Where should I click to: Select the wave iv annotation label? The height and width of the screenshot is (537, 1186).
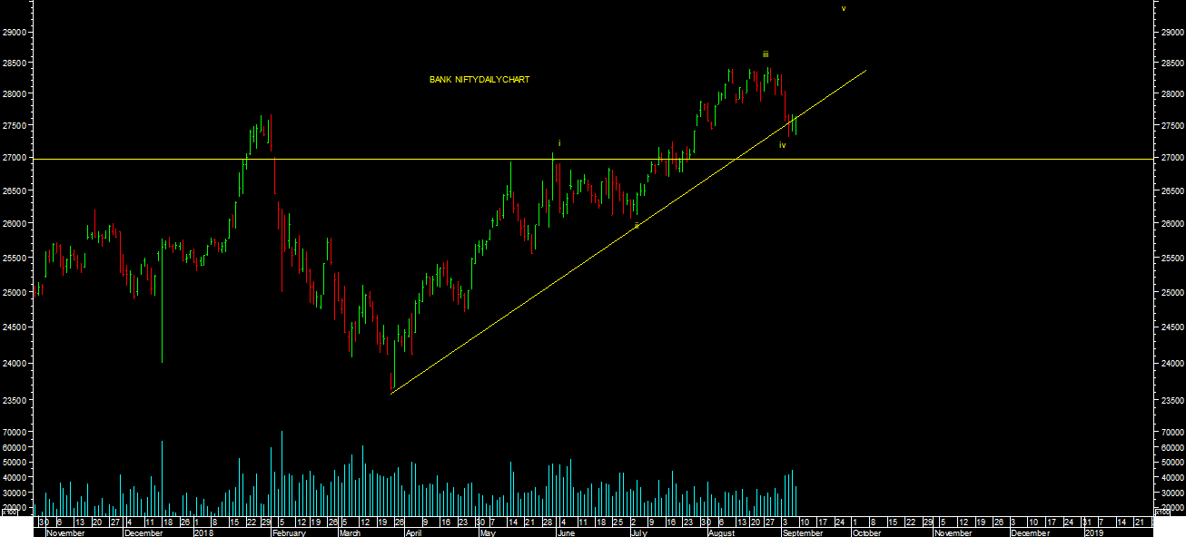(x=782, y=145)
